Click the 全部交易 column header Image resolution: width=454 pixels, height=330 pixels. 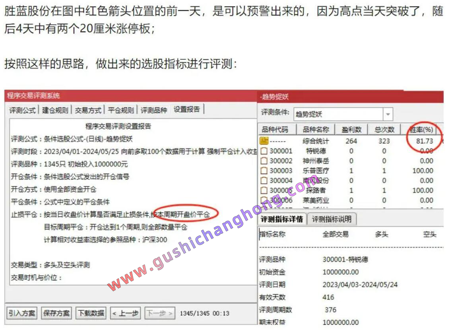(336, 234)
